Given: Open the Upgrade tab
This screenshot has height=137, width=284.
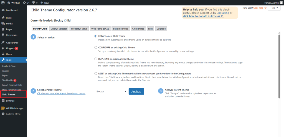Looking at the screenshot, I should pos(161,29).
